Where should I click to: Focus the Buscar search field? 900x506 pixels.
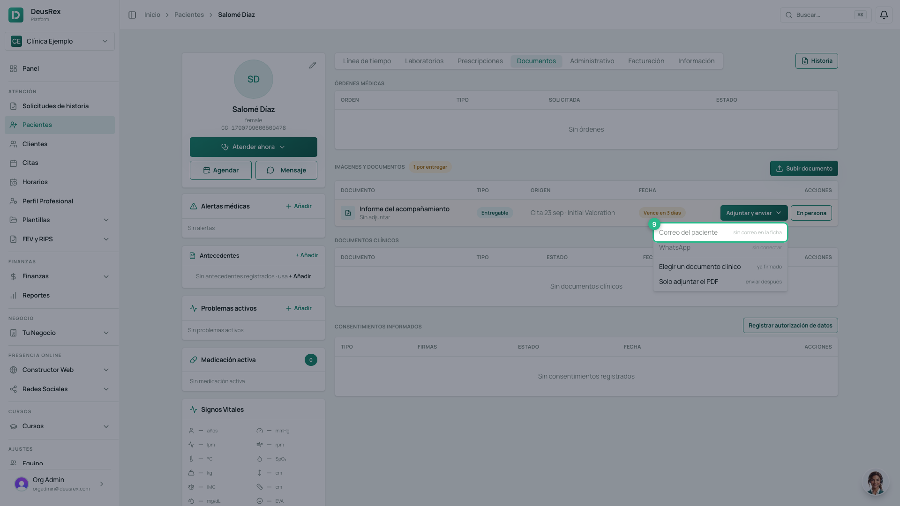pyautogui.click(x=825, y=15)
